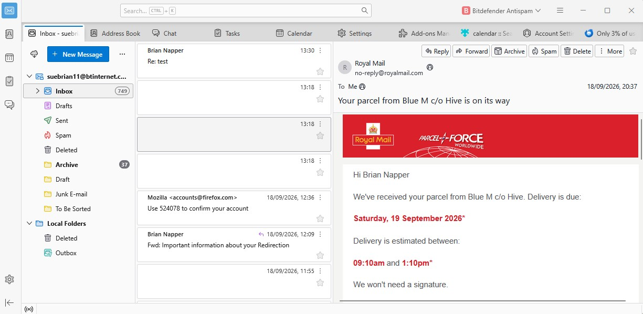Click the message body vertical scrollbar
Viewport: 643px width, 314px height.
pos(640,139)
